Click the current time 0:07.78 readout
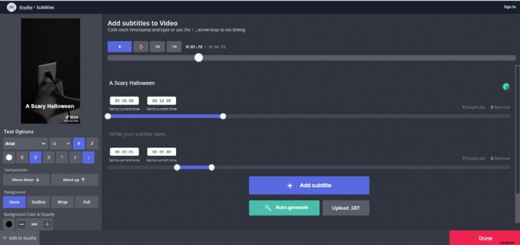The width and height of the screenshot is (520, 245). (194, 47)
